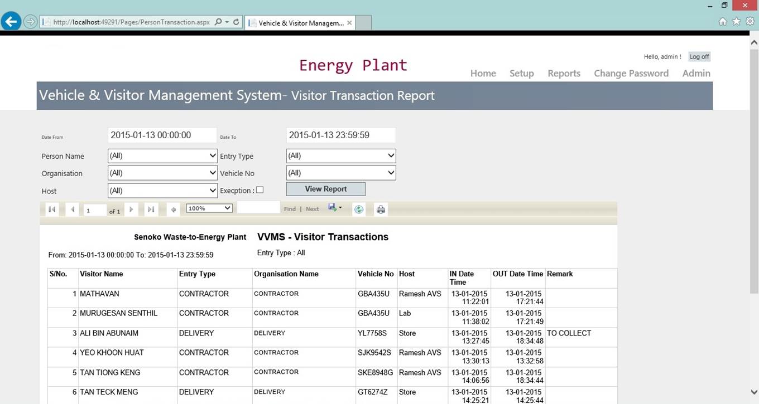
Task: Advance to the next report page
Action: 131,209
